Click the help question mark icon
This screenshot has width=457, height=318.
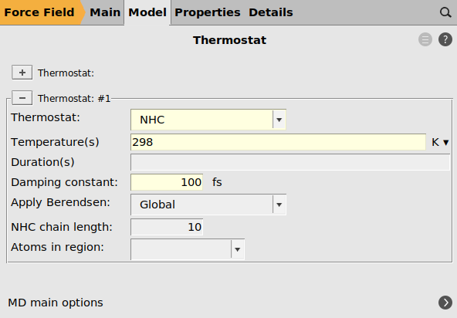[445, 39]
